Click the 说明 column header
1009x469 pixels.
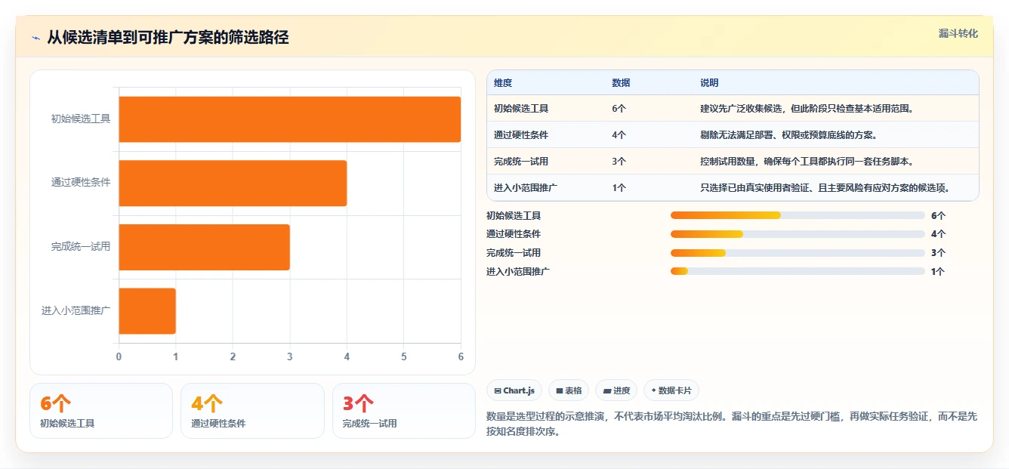[x=709, y=83]
